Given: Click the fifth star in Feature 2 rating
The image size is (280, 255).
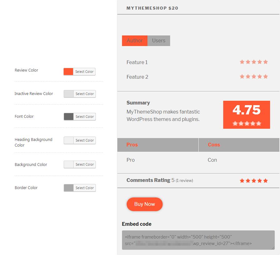Looking at the screenshot, I should click(266, 77).
